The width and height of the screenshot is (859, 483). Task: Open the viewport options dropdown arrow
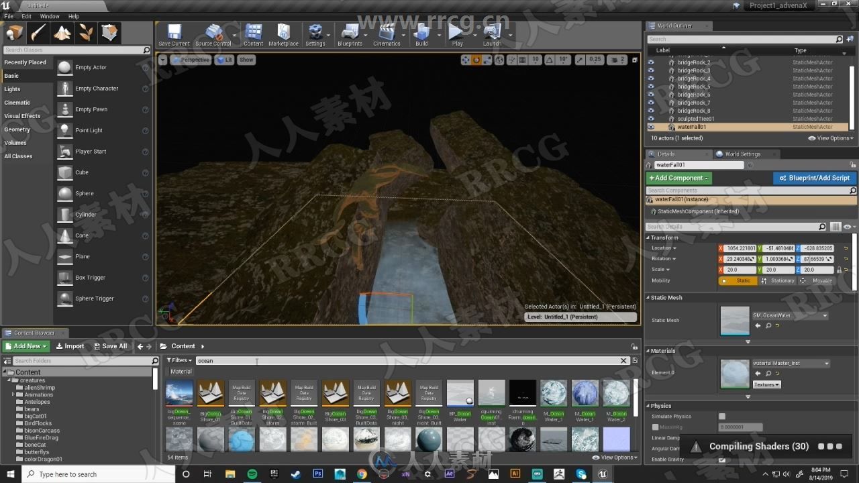(163, 60)
